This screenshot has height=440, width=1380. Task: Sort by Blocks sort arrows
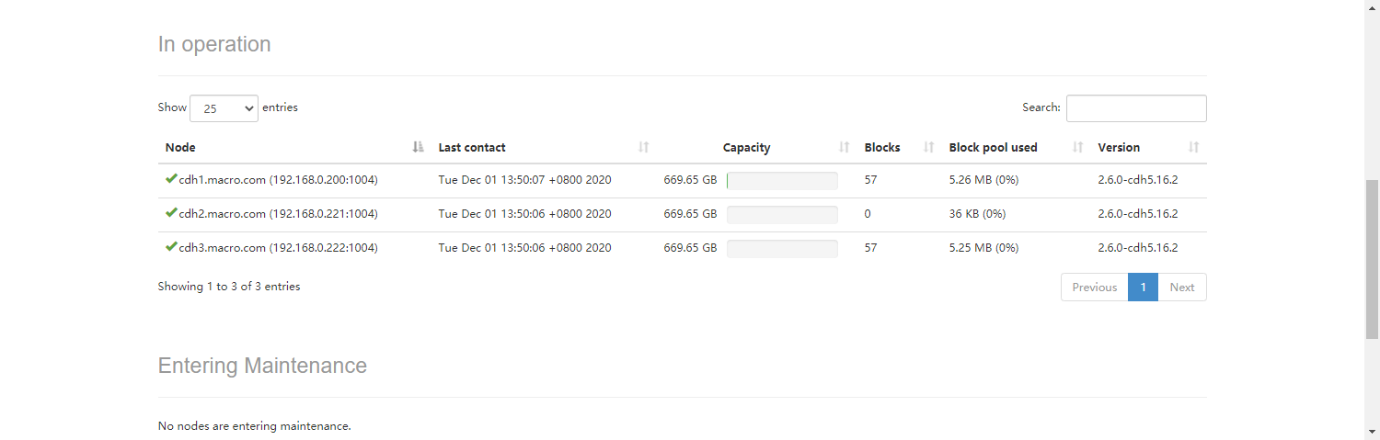click(929, 147)
